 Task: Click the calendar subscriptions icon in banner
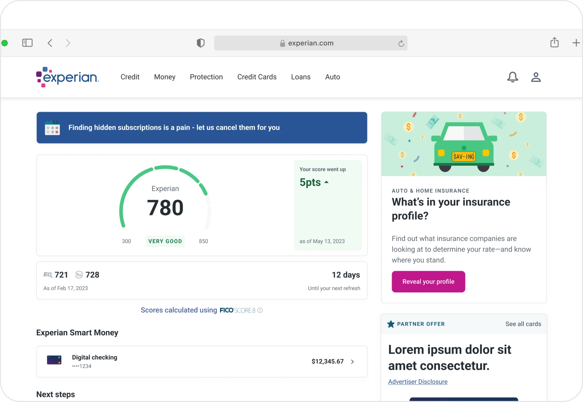click(52, 128)
